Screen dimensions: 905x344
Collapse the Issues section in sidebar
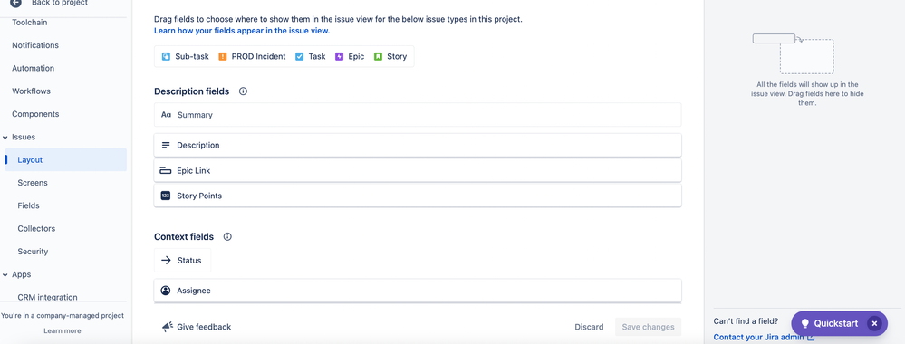(5, 138)
